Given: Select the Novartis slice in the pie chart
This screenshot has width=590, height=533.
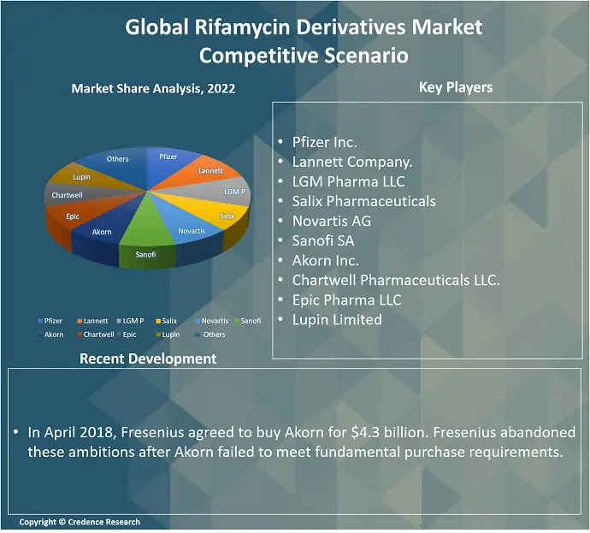Looking at the screenshot, I should [x=190, y=230].
